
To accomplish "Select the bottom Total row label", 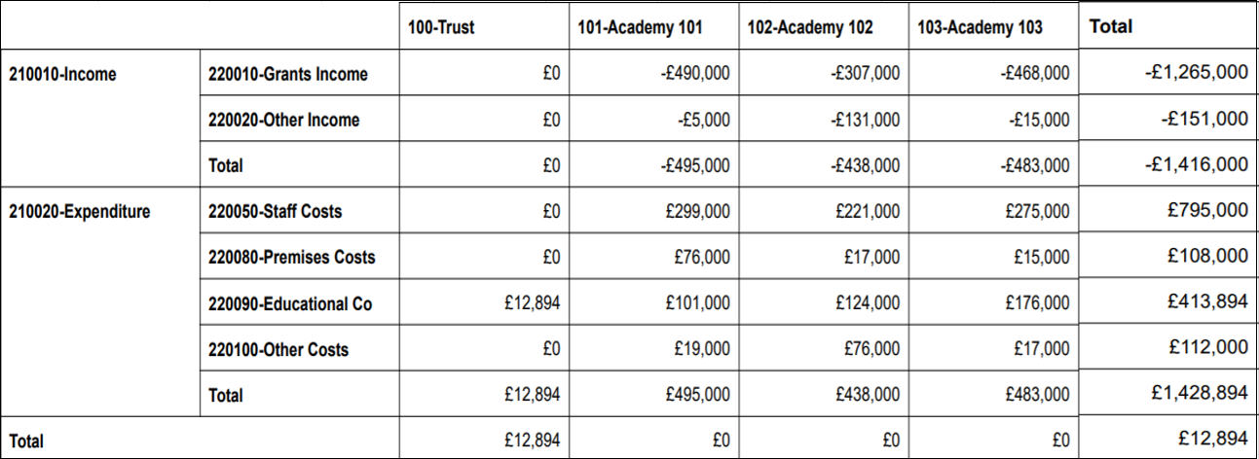I will click(x=26, y=441).
